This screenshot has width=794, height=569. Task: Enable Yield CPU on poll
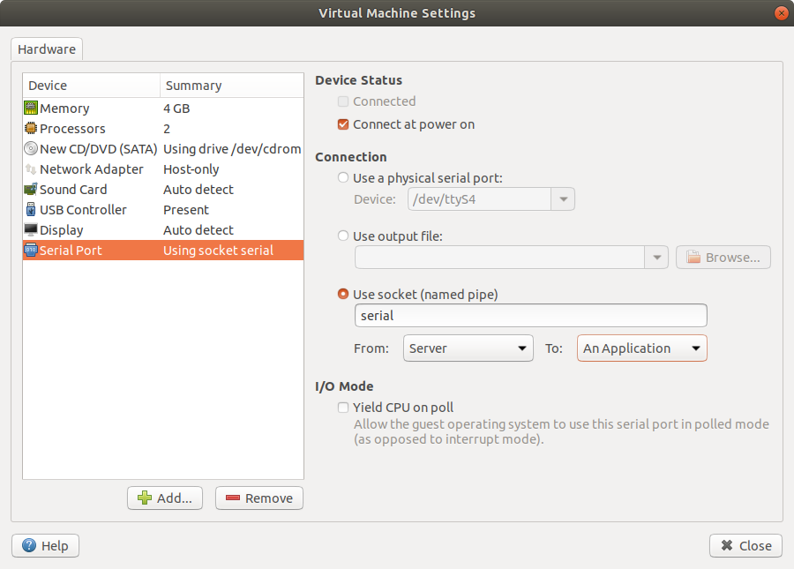coord(343,408)
